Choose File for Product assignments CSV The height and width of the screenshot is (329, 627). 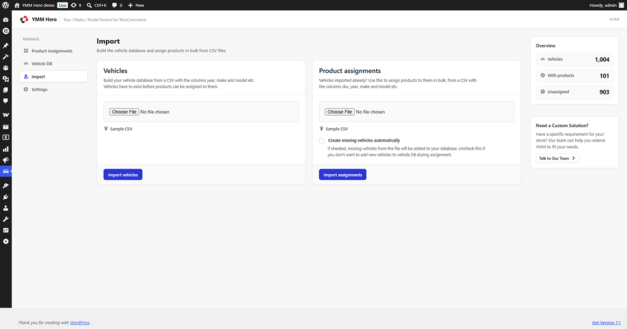[x=339, y=112]
